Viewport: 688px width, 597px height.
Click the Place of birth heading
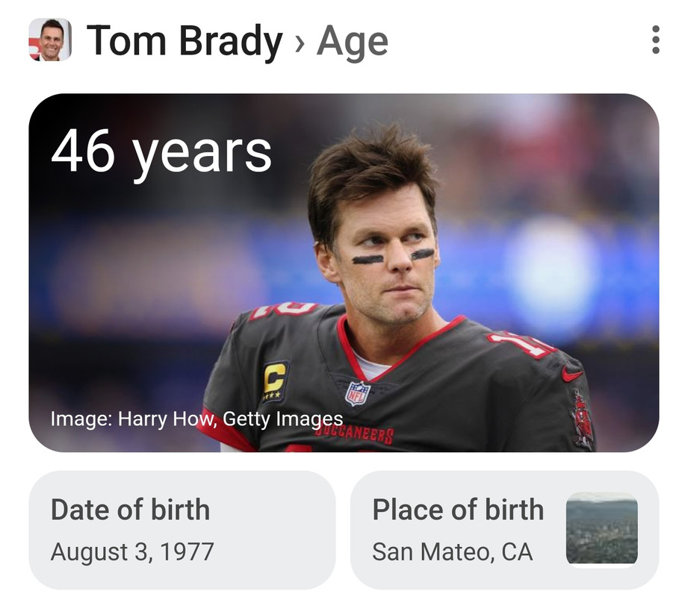458,510
